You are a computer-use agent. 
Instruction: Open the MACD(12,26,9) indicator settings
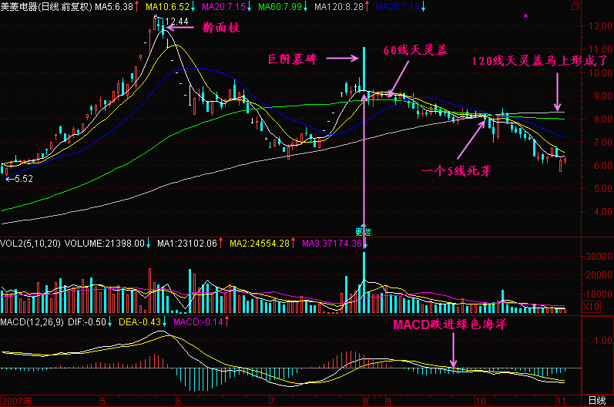click(32, 321)
